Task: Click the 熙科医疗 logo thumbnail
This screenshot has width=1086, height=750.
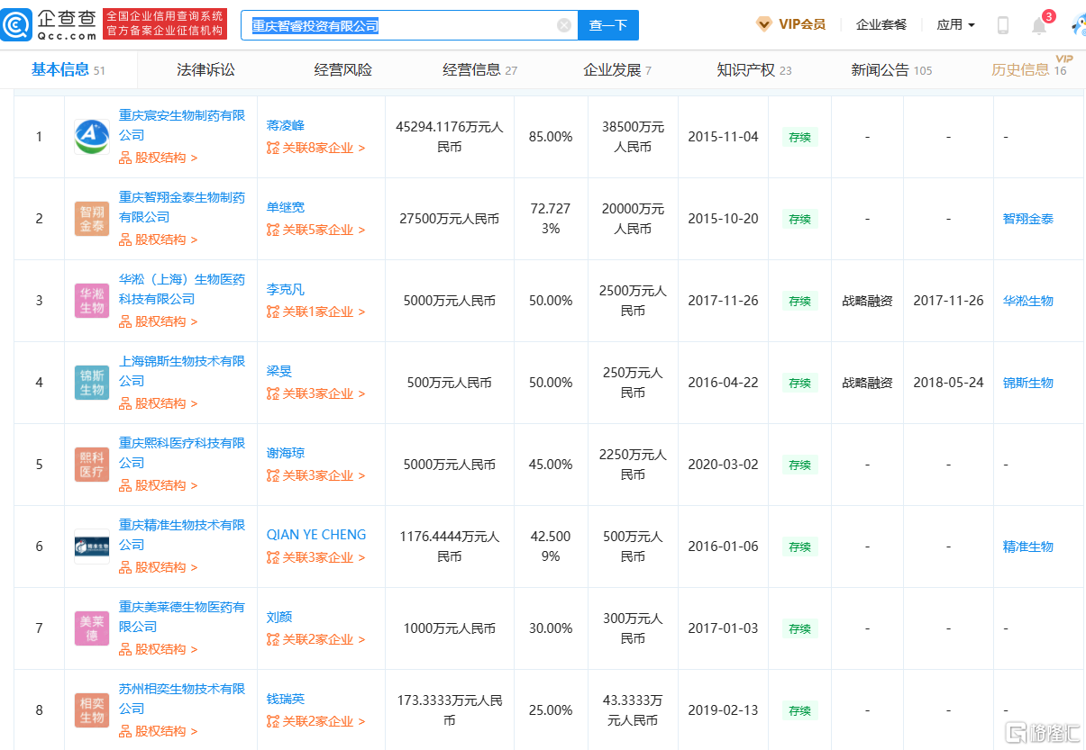Action: tap(92, 465)
